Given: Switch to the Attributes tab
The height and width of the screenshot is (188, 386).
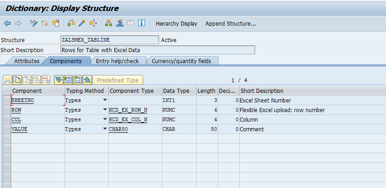Looking at the screenshot, I should [x=27, y=61].
